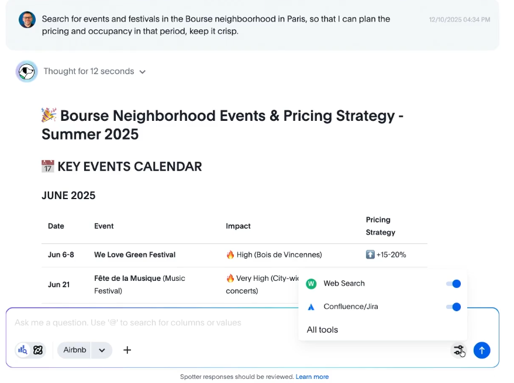The image size is (514, 383).
Task: Select the research mode icon
Action: pyautogui.click(x=38, y=350)
